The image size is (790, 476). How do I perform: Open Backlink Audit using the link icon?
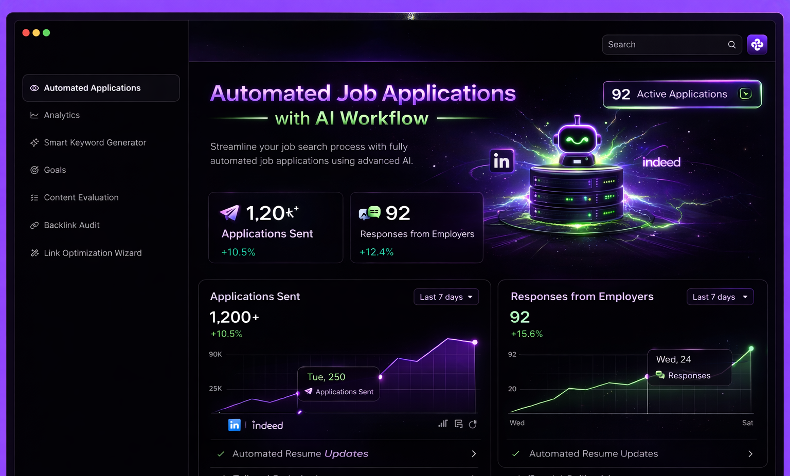[34, 225]
